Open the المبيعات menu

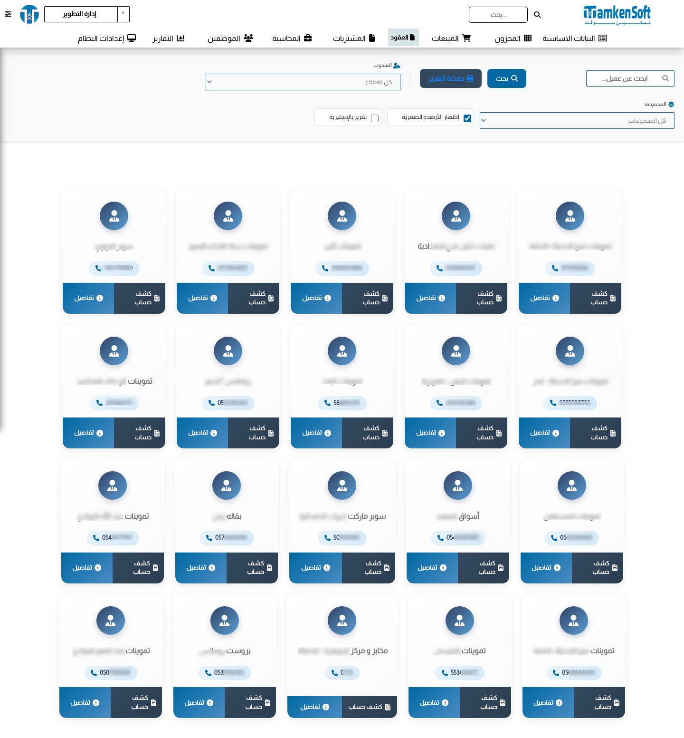[451, 38]
